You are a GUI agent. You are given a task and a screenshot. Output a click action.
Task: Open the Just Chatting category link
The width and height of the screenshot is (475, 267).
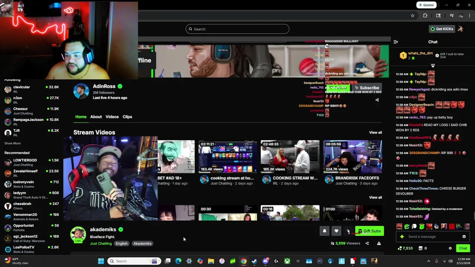pyautogui.click(x=101, y=244)
